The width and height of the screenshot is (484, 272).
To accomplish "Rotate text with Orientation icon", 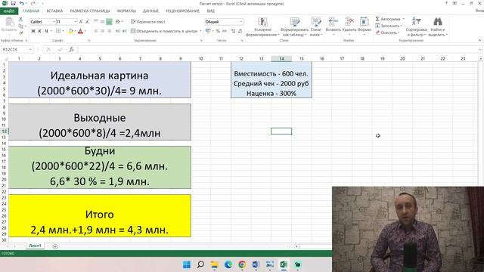I will tap(118, 22).
